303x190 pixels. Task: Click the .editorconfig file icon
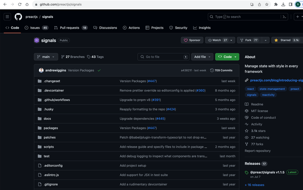[x=40, y=166]
